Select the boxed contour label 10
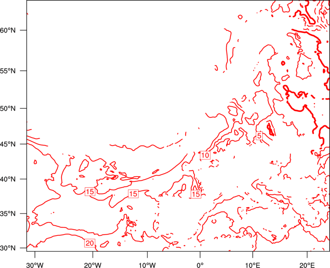330x268 pixels. pyautogui.click(x=205, y=155)
